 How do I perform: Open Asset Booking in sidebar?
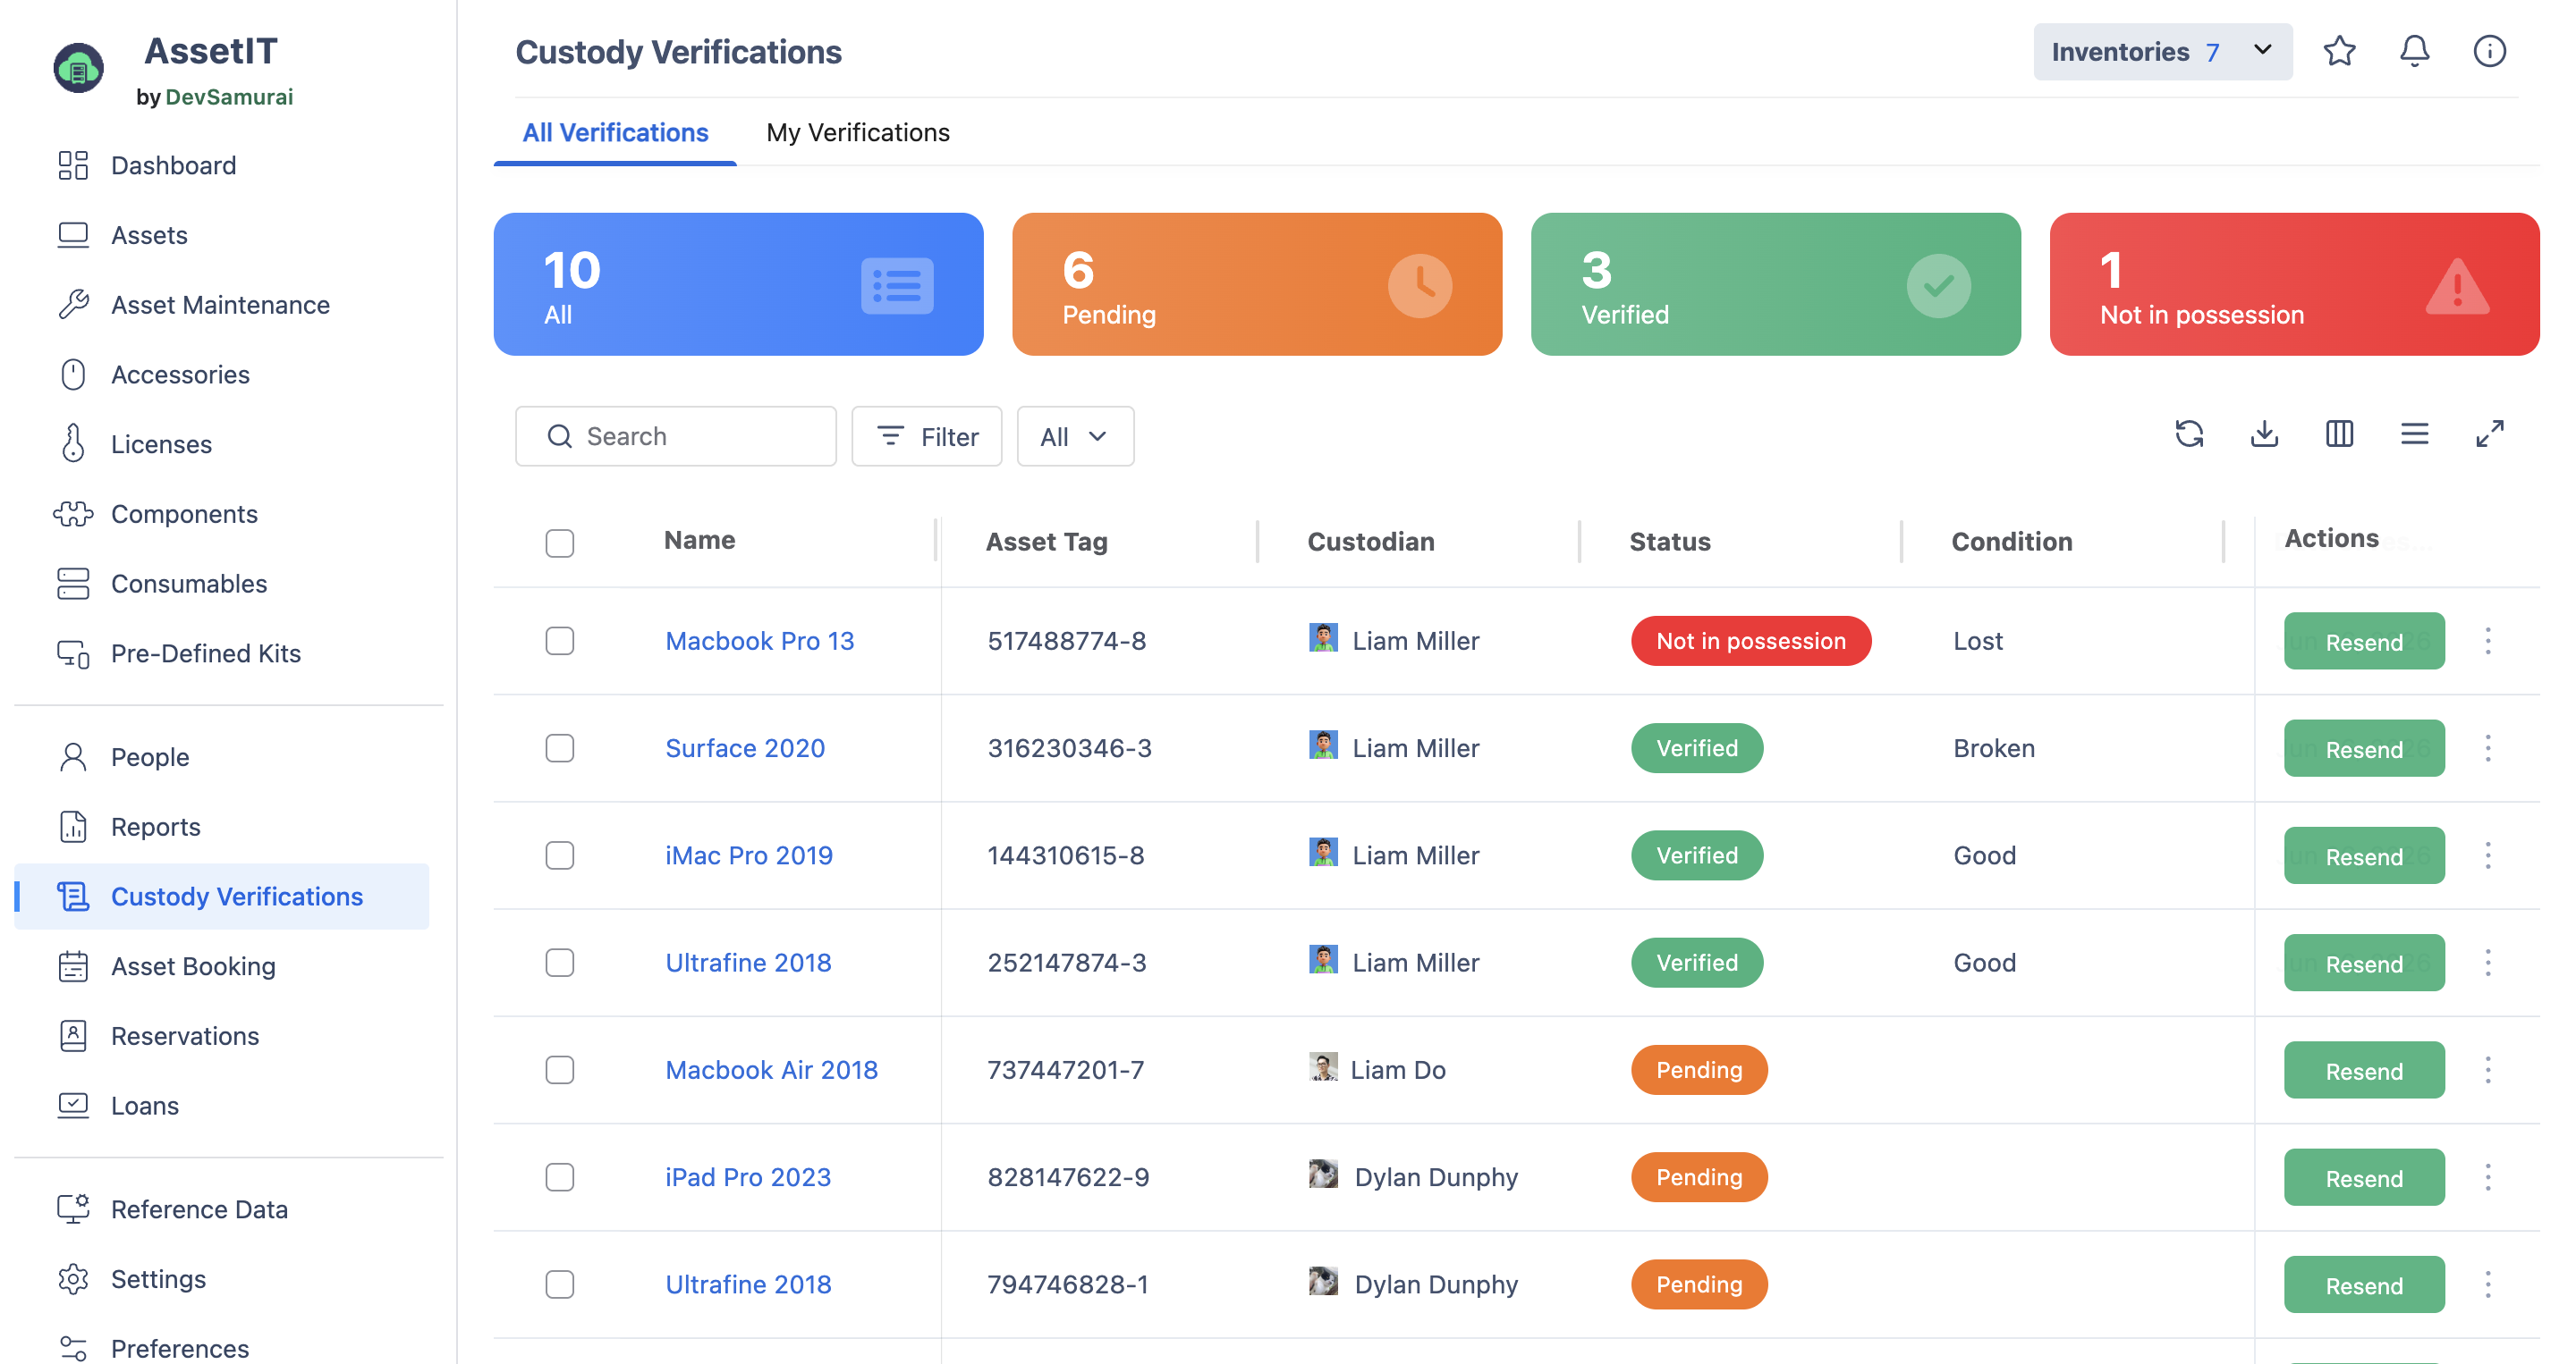pyautogui.click(x=193, y=966)
